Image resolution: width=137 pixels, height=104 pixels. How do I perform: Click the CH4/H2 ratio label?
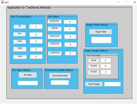click(55, 29)
